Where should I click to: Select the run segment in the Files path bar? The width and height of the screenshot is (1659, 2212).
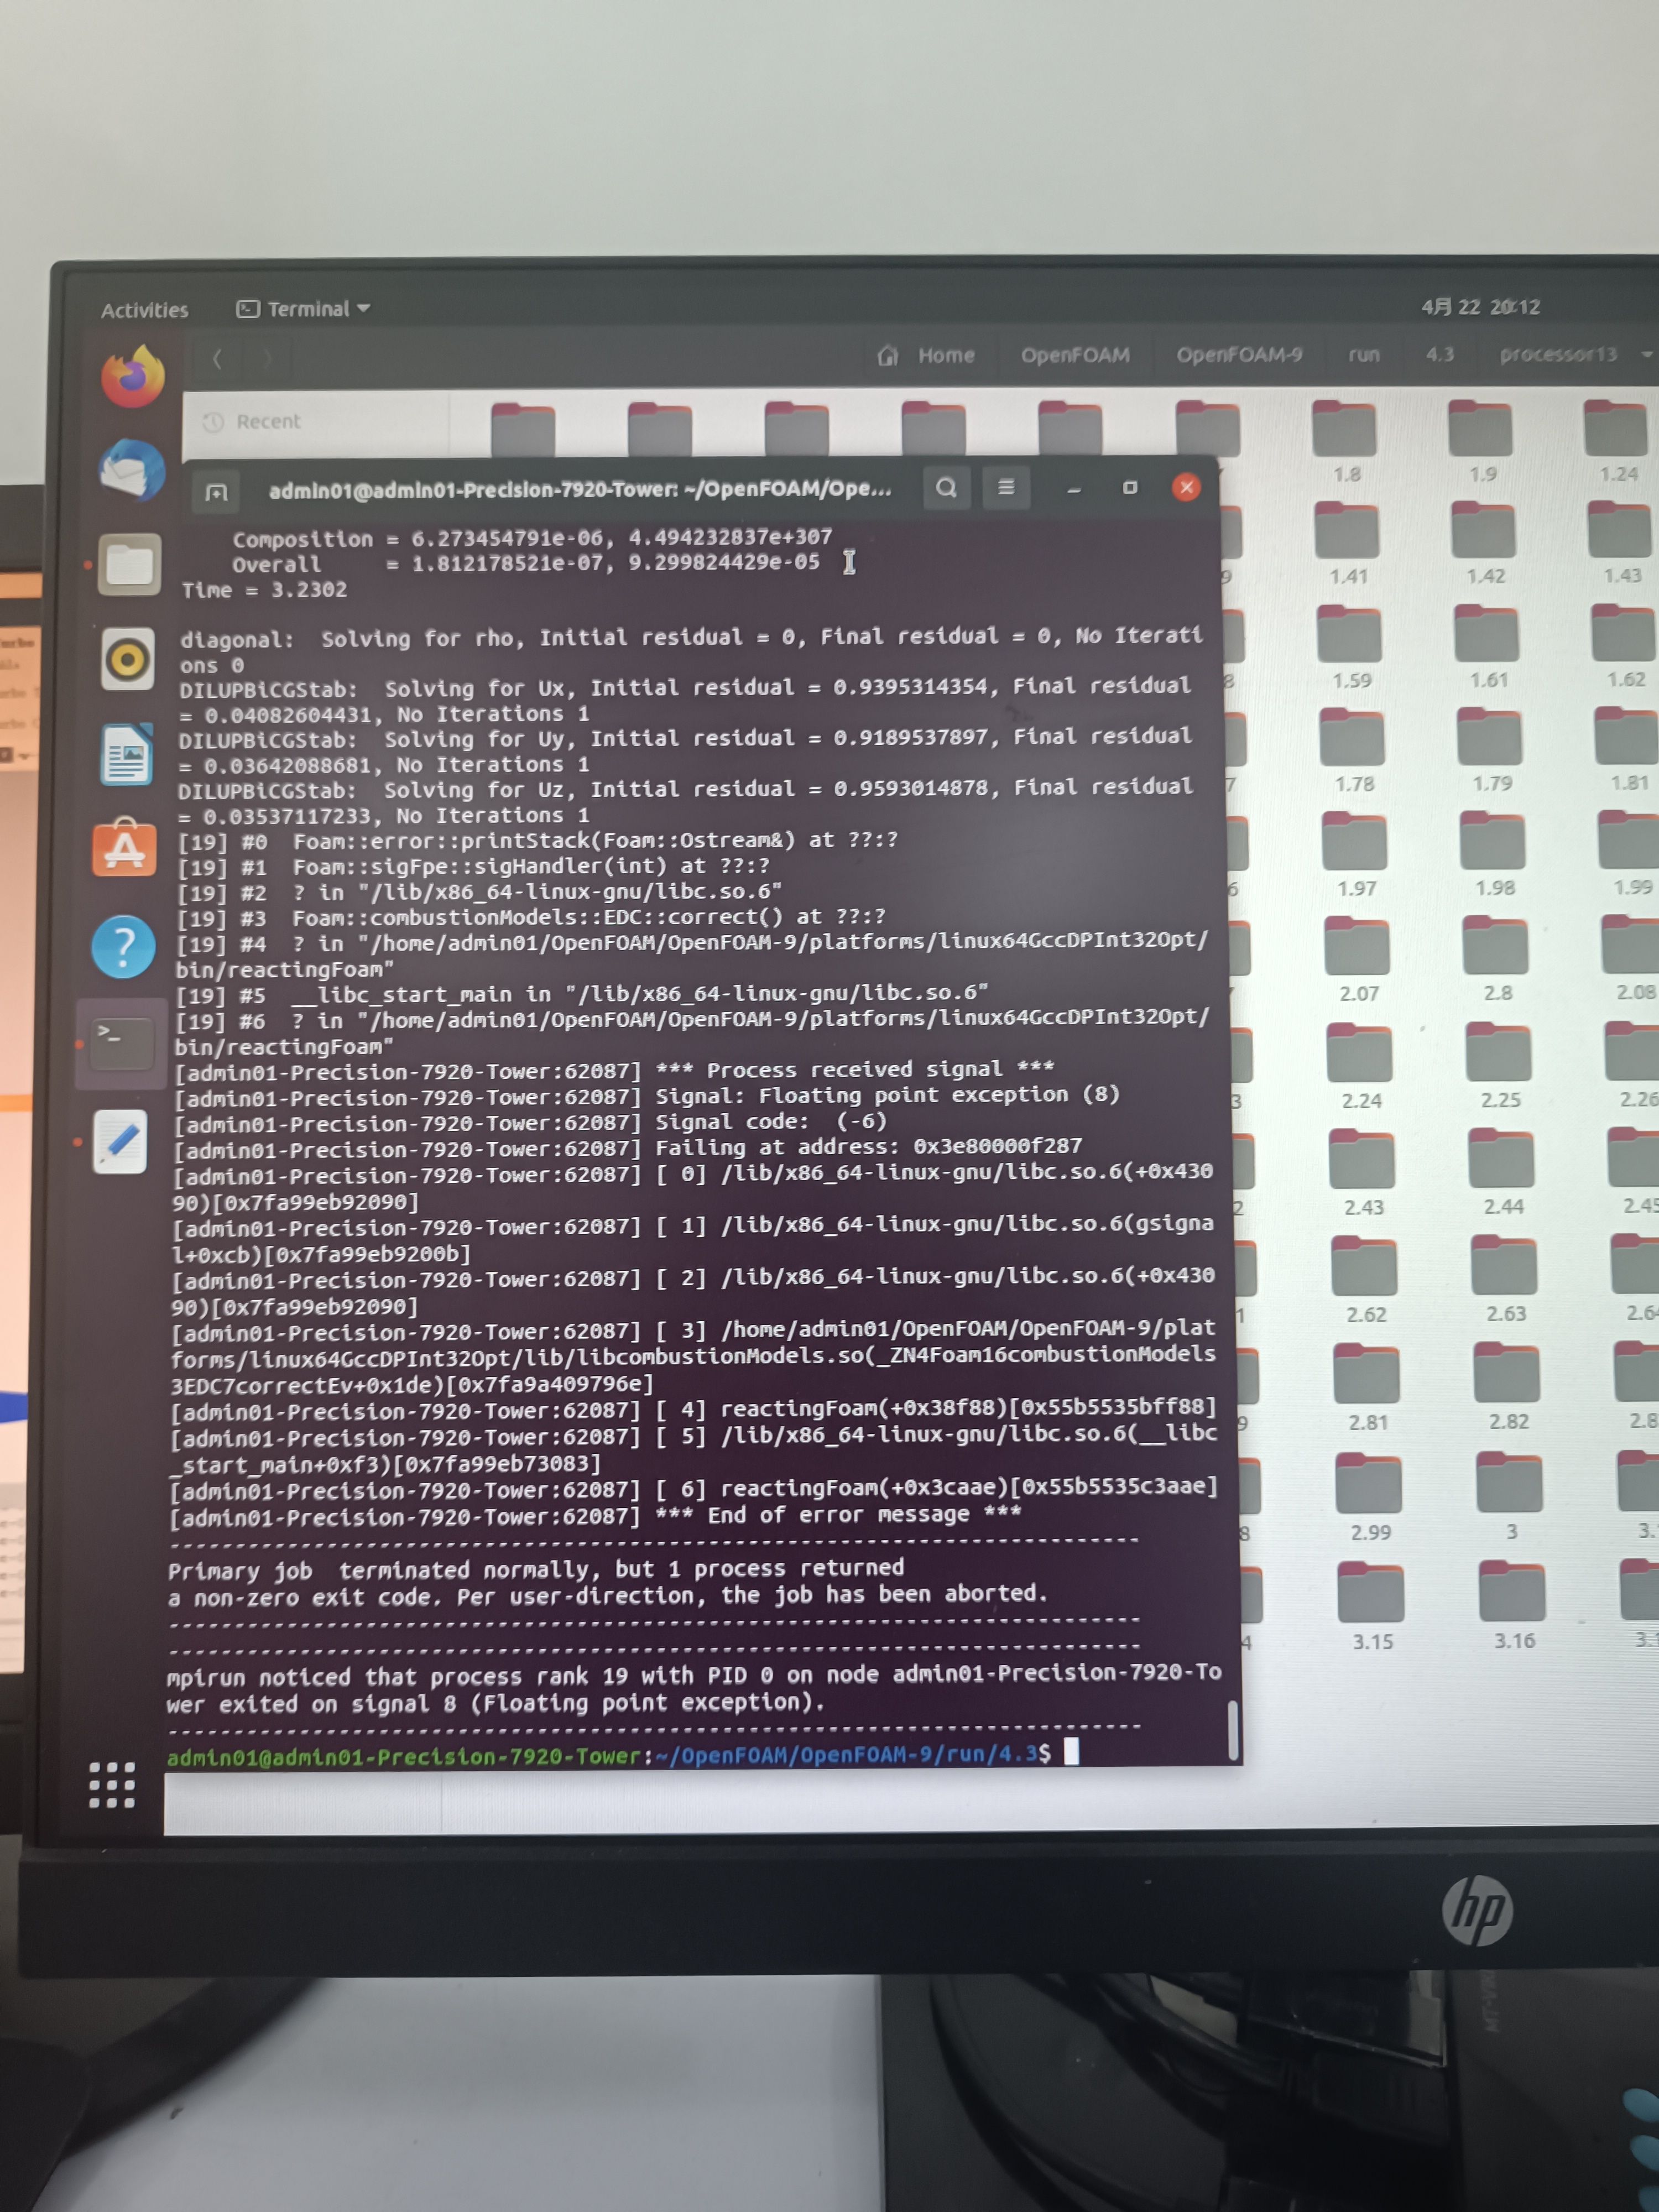pyautogui.click(x=1364, y=355)
